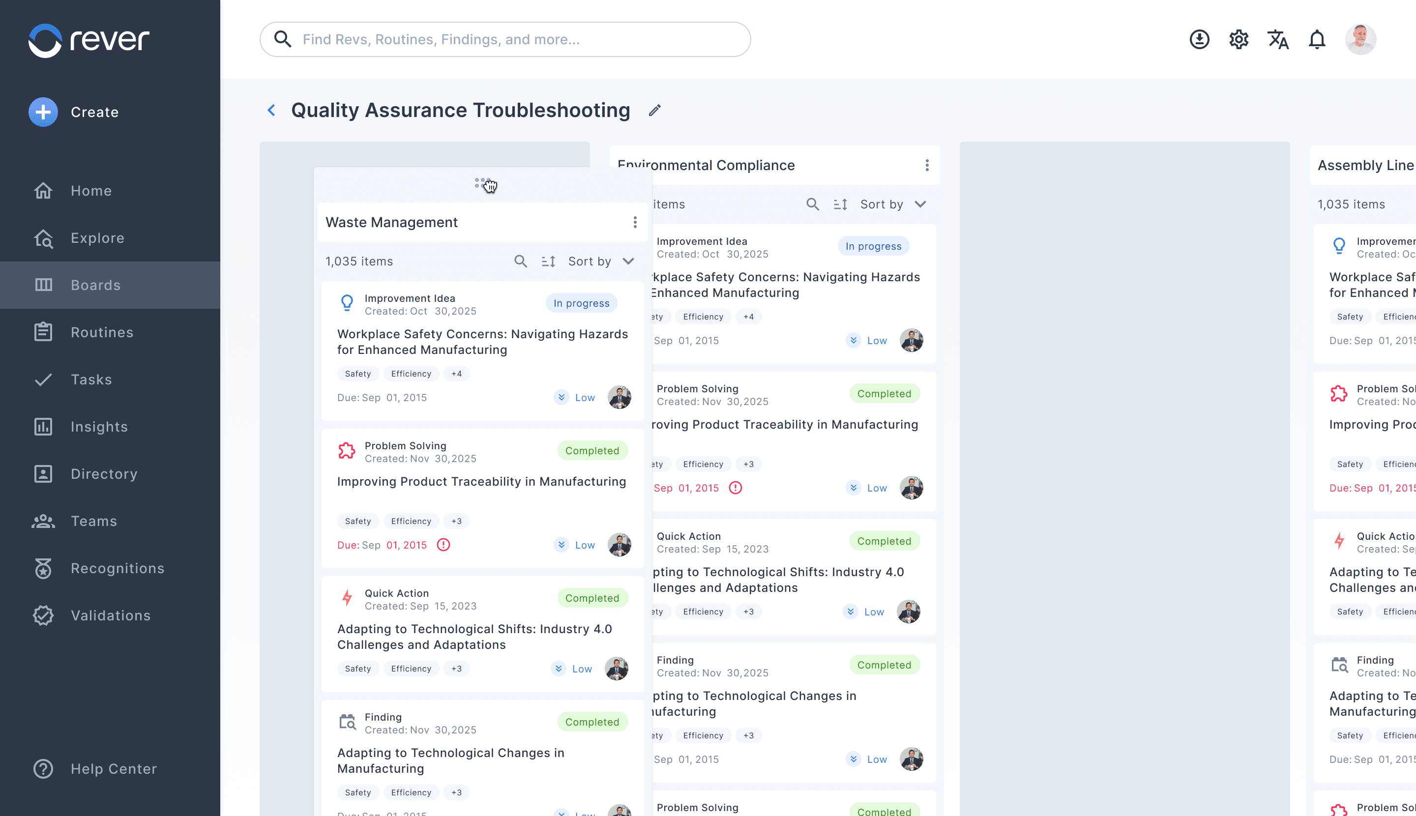Click overdue alert icon in Environmental Compliance column
This screenshot has width=1416, height=816.
point(736,488)
